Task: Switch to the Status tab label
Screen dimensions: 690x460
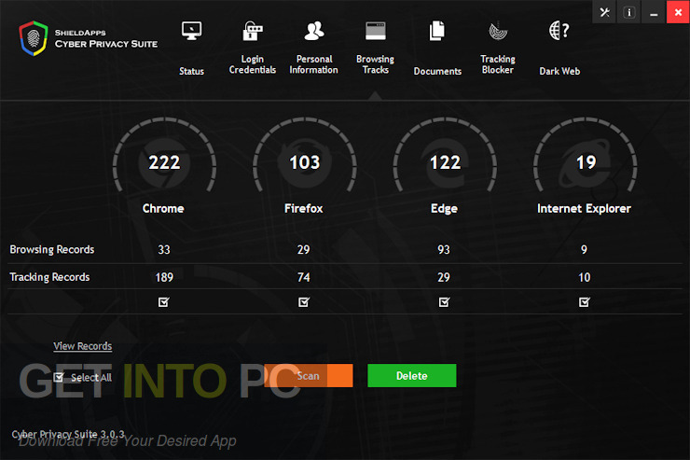Action: (x=191, y=71)
